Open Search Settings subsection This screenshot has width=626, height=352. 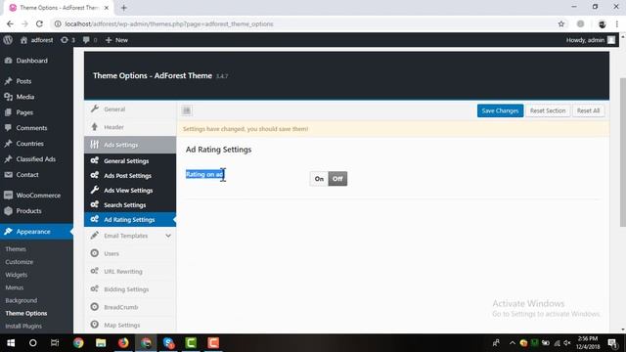130,204
